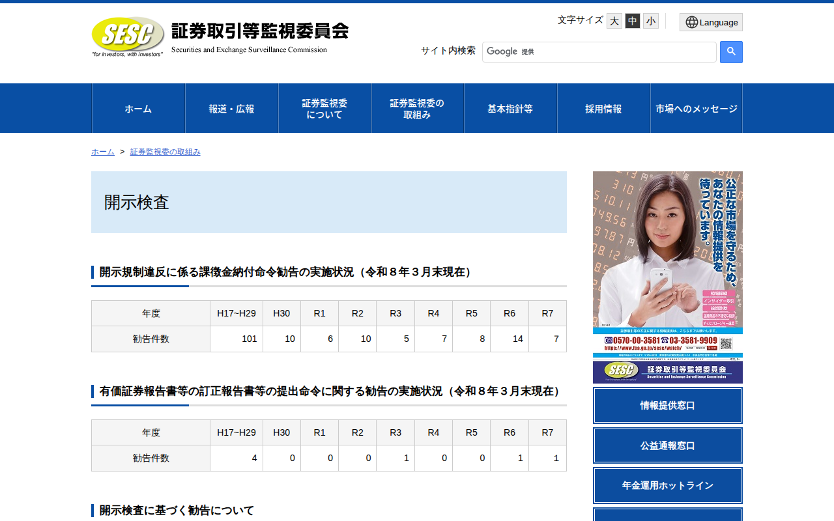Viewport: 834px width, 521px height.
Task: Click the サイト内検索 label
Action: (448, 51)
